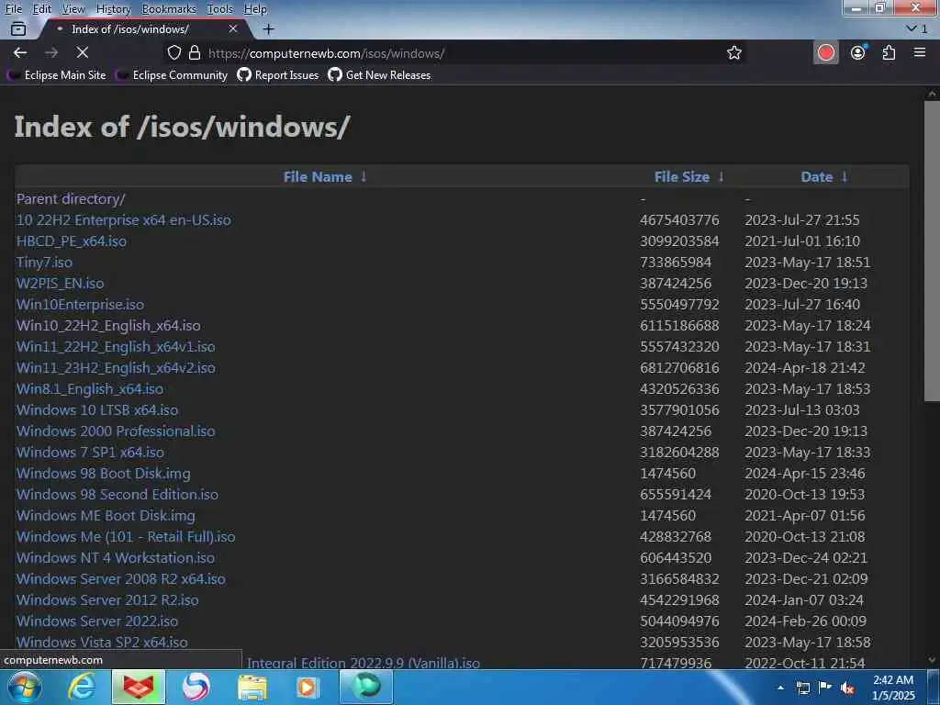Open the blue swirl browser taskbar icon
Viewport: 940px width, 705px height.
pyautogui.click(x=196, y=688)
